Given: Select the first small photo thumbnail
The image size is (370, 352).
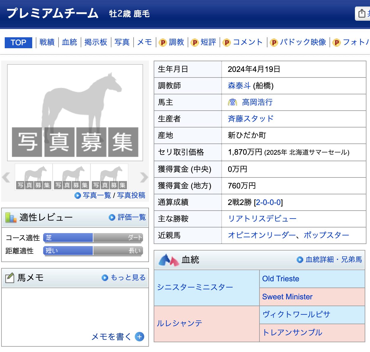Looking at the screenshot, I should click(34, 177).
